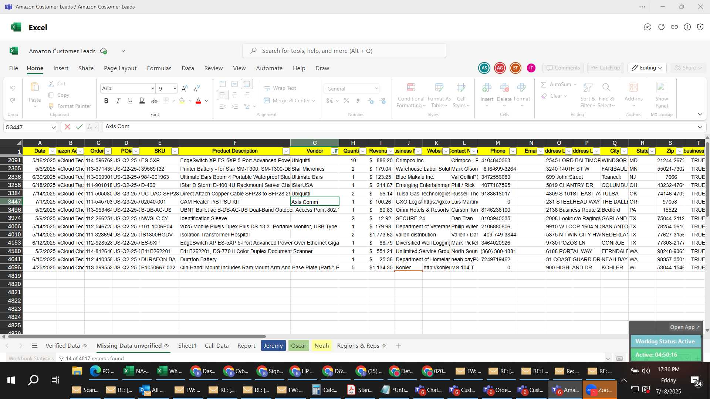Open Windows Start menu
This screenshot has width=710, height=399.
click(11, 380)
